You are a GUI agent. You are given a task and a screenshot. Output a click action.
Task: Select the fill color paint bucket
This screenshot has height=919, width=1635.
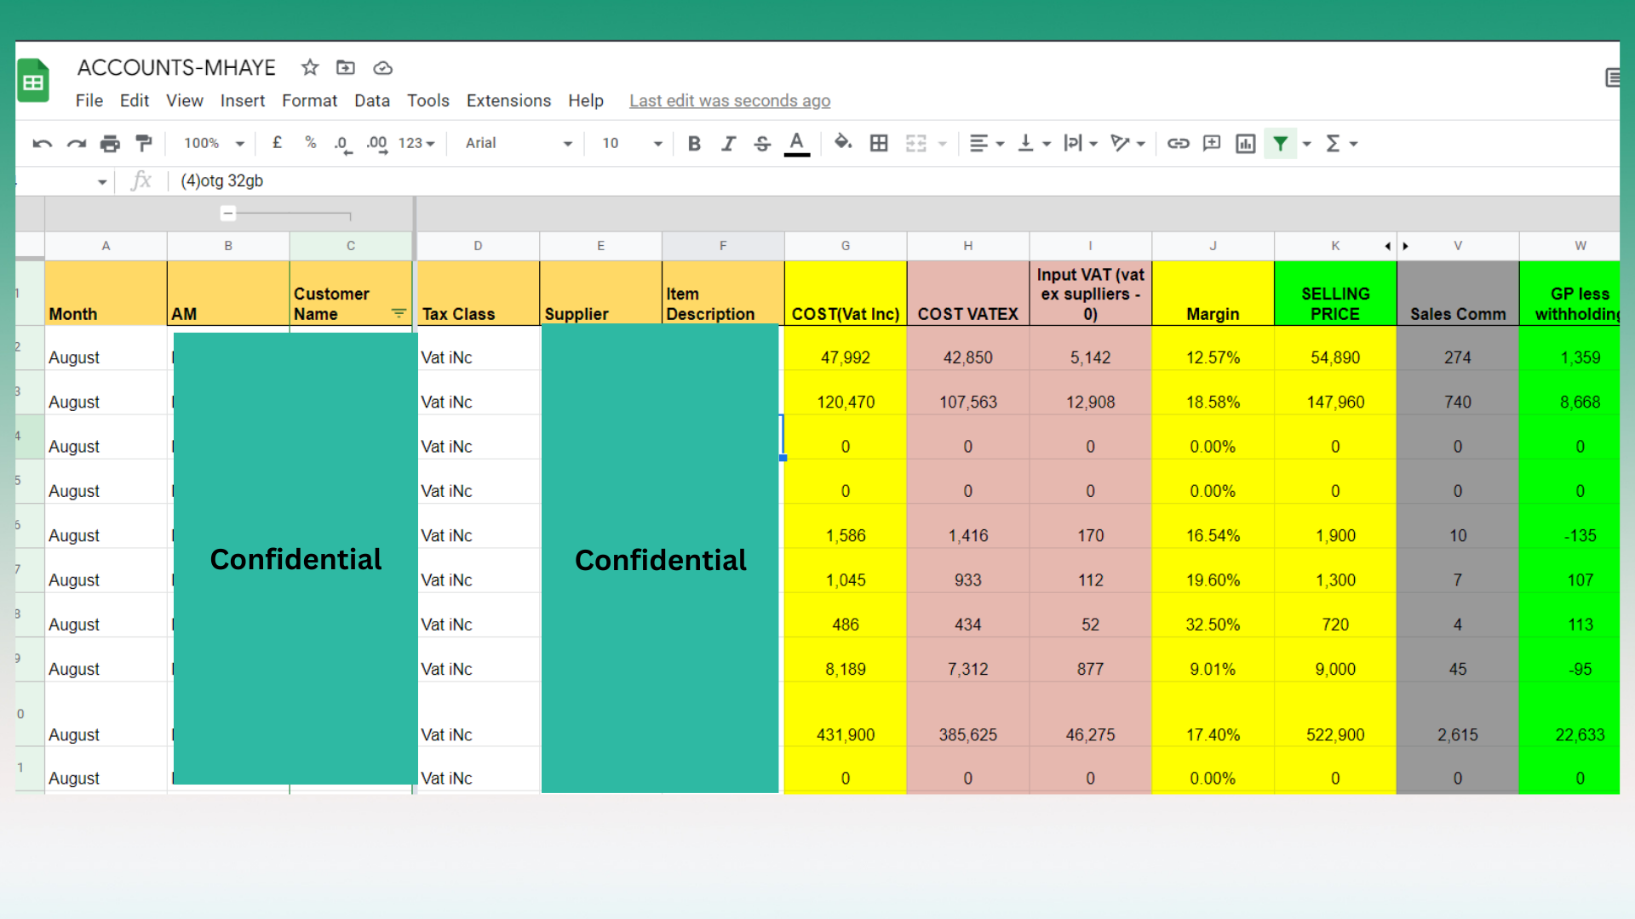pyautogui.click(x=842, y=143)
